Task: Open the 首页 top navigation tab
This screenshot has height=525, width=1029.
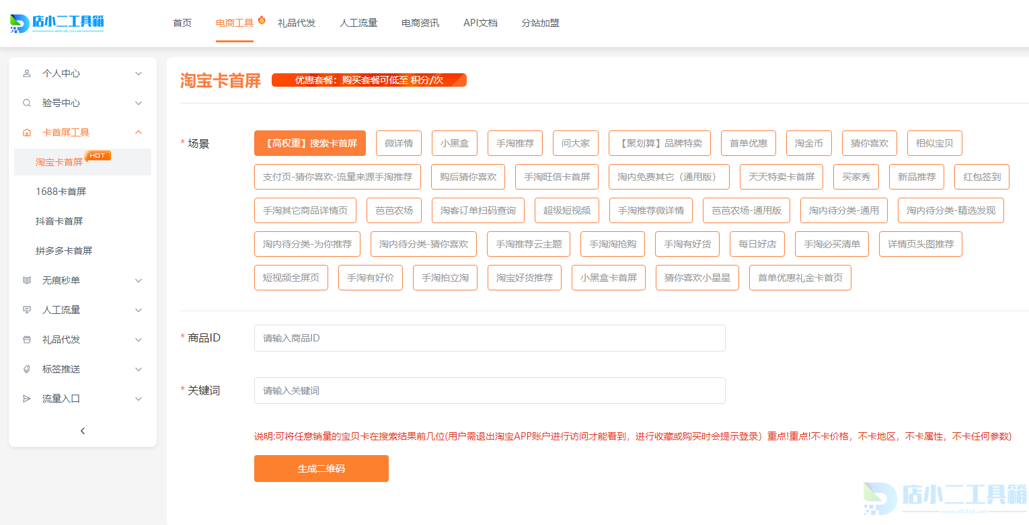Action: coord(182,23)
